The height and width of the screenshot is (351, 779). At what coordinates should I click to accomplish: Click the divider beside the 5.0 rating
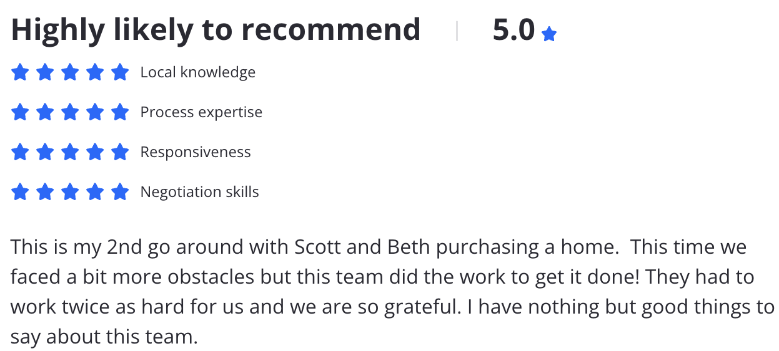point(457,31)
